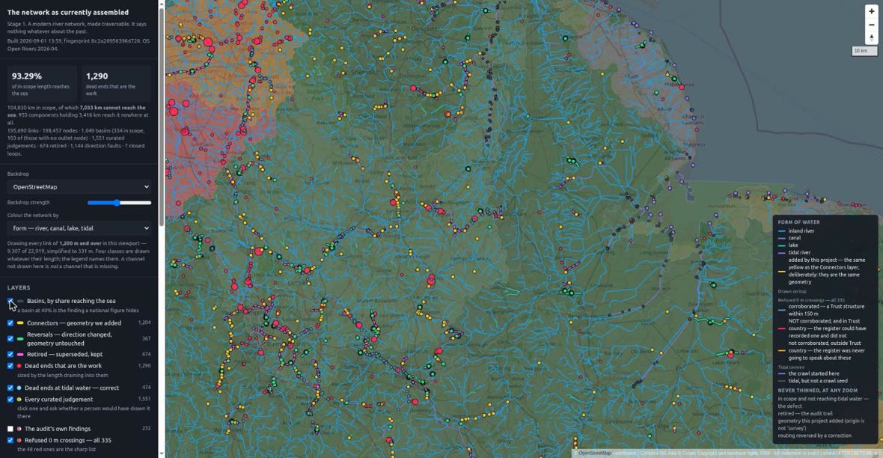Viewport: 883px width, 458px height.
Task: Open the Colour the network by dropdown
Action: tap(79, 228)
